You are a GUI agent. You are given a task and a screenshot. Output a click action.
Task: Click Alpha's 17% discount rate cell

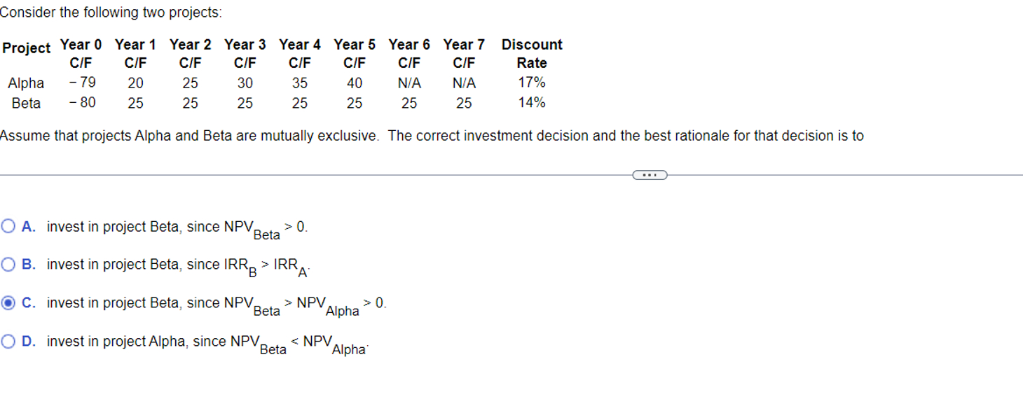532,83
